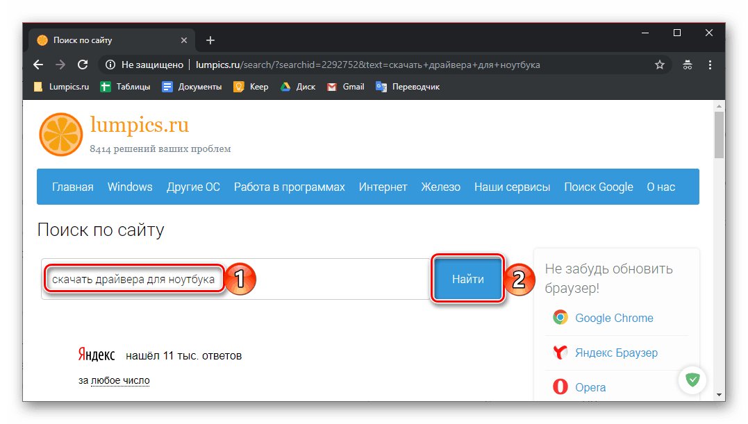The height and width of the screenshot is (424, 748).
Task: Open Работа в программах menu item
Action: [289, 187]
